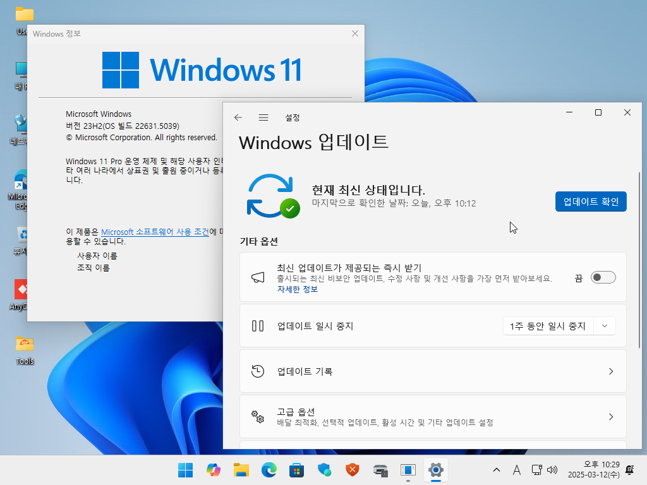
Task: Show hidden tray icons chevron
Action: point(497,470)
